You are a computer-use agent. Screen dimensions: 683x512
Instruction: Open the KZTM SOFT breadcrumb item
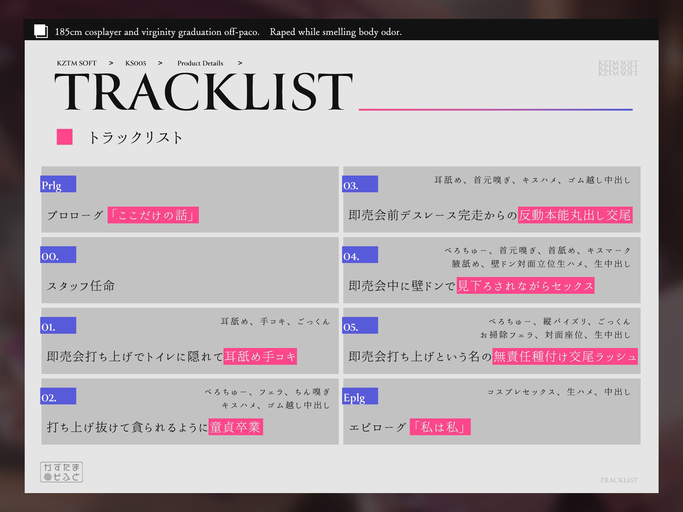76,63
